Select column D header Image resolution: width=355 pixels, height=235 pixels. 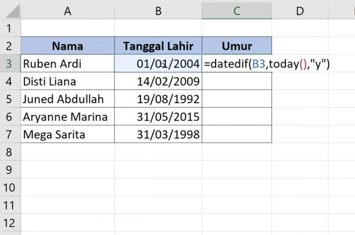coord(300,11)
